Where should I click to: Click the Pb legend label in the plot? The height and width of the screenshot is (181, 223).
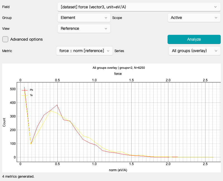pyautogui.click(x=31, y=90)
